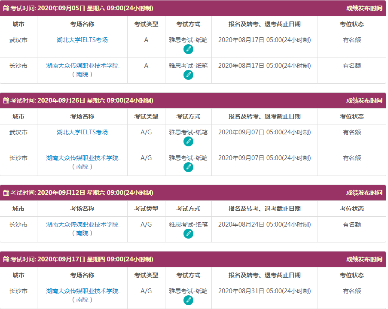Open 湖南大众传媒职业技术学院 link in the September 5 table

[82, 66]
